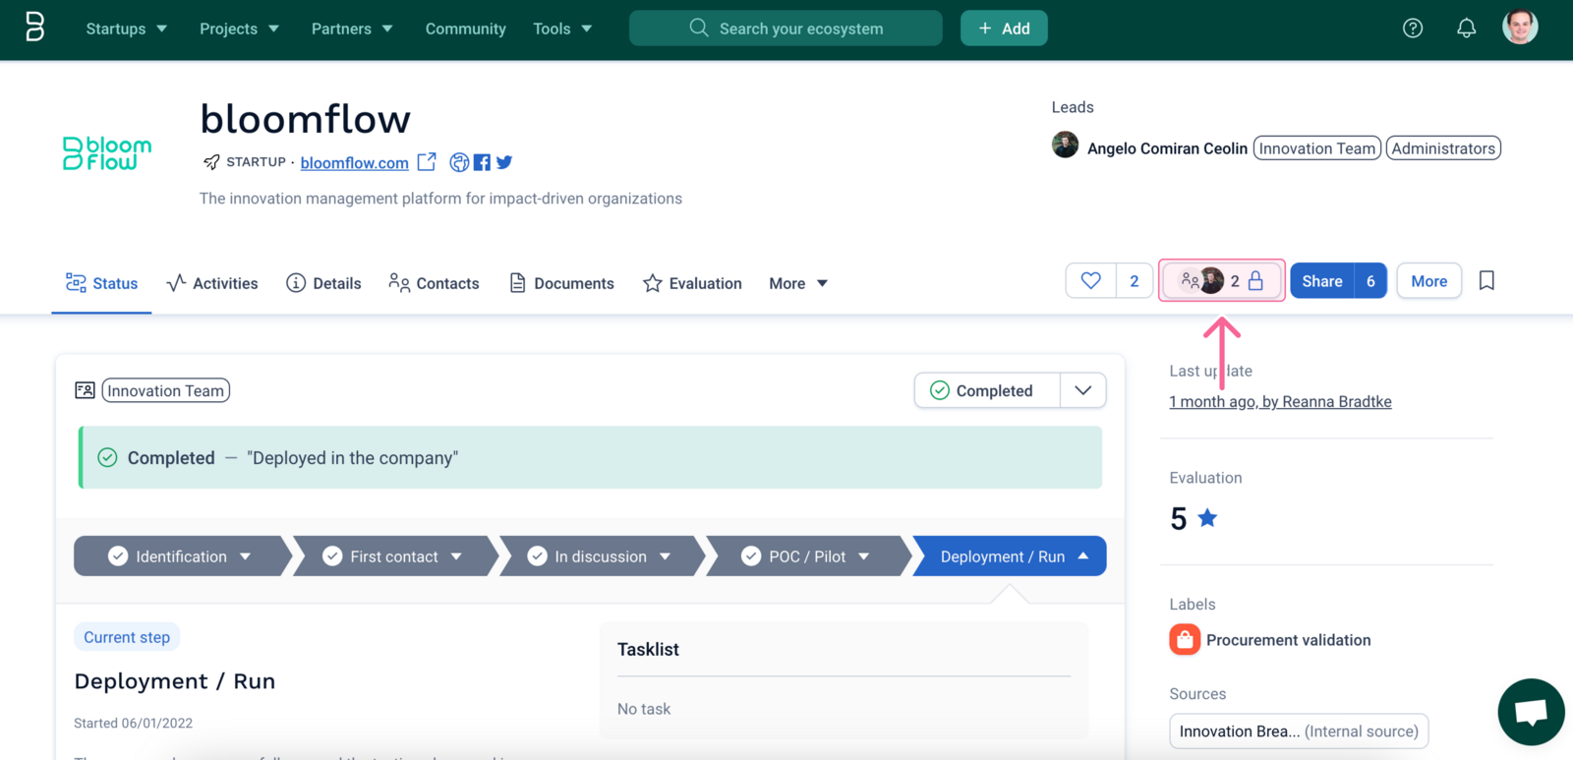The width and height of the screenshot is (1573, 760).
Task: Open the user profile avatar menu
Action: tap(1520, 28)
